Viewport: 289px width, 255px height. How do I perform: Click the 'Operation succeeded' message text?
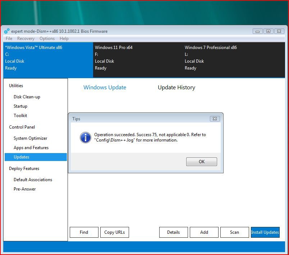pos(150,137)
